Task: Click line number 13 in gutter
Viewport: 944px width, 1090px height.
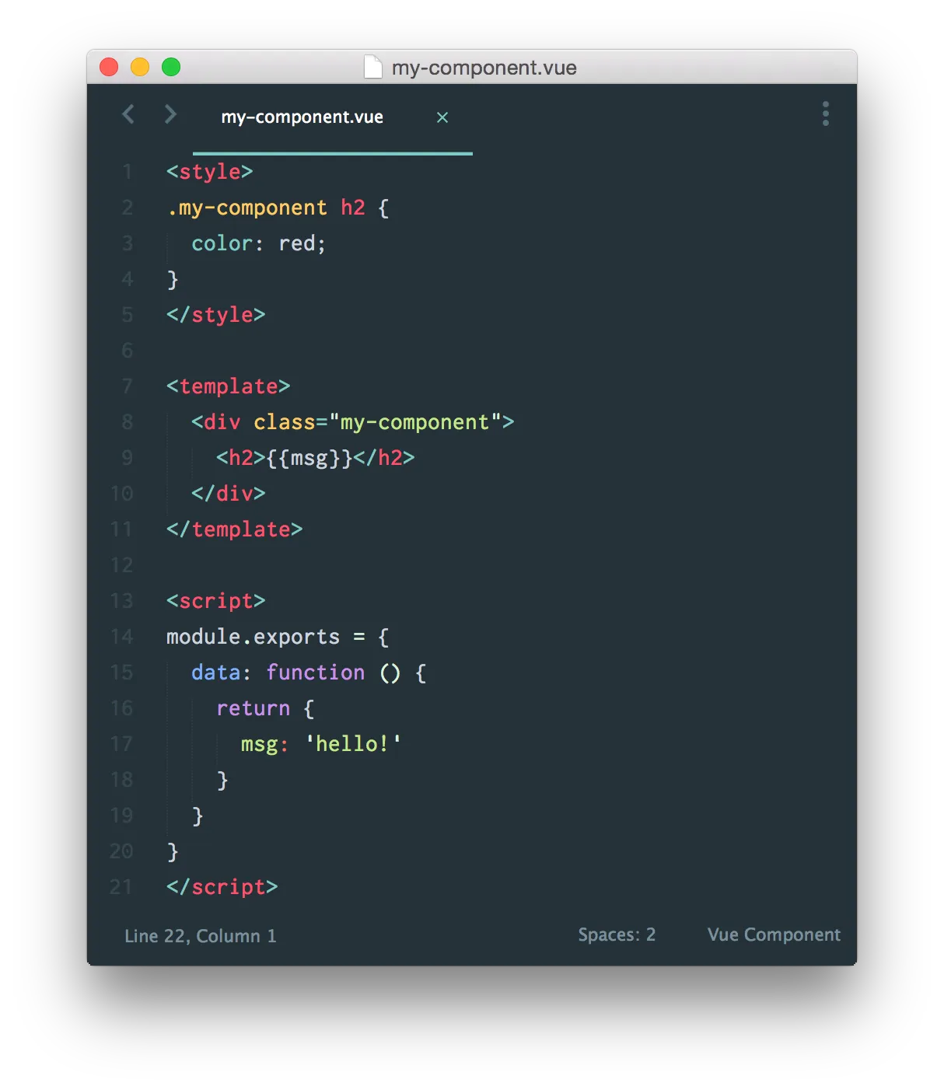Action: point(122,601)
